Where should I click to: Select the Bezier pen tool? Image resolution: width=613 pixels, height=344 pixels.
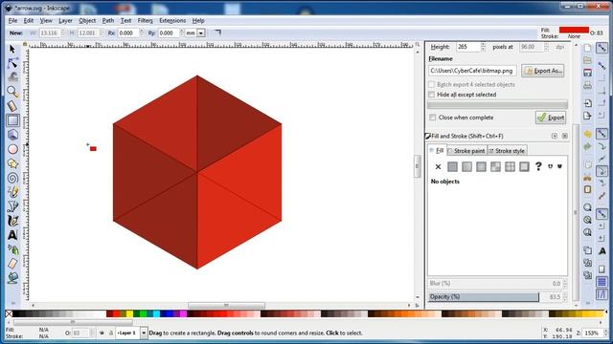12,206
